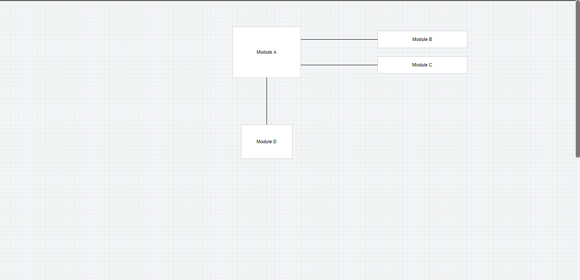
Task: Click the scrollbar track below the thumb
Action: pyautogui.click(x=577, y=217)
